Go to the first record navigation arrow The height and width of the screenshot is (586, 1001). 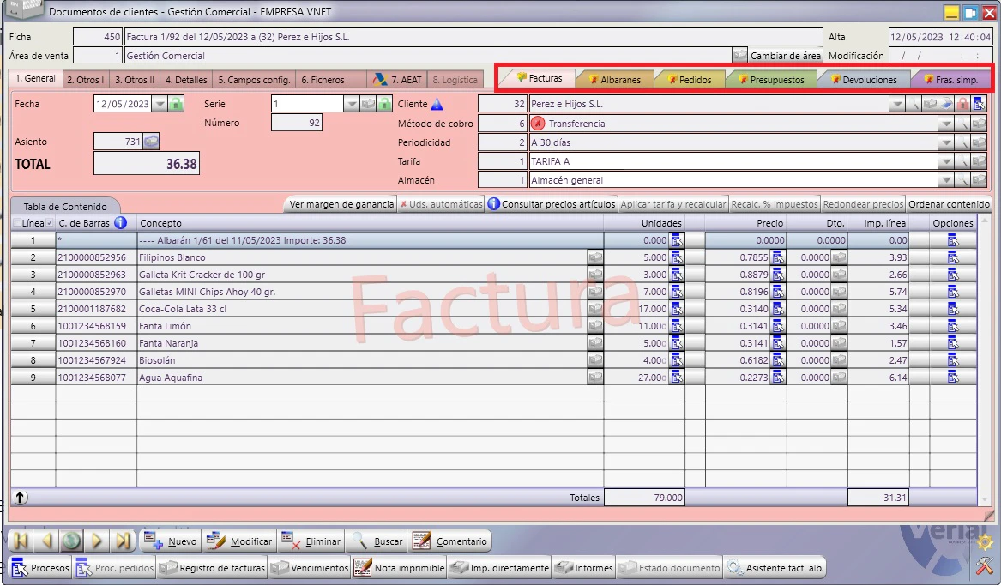coord(21,541)
